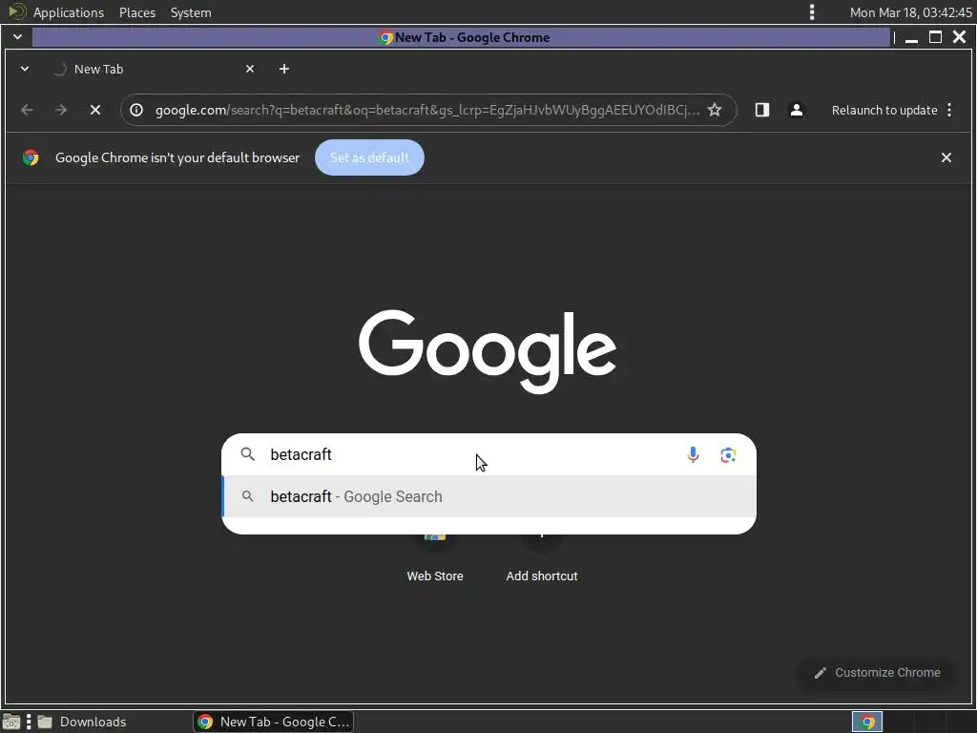The width and height of the screenshot is (977, 733).
Task: Click the magnifier icon in search box
Action: [247, 454]
